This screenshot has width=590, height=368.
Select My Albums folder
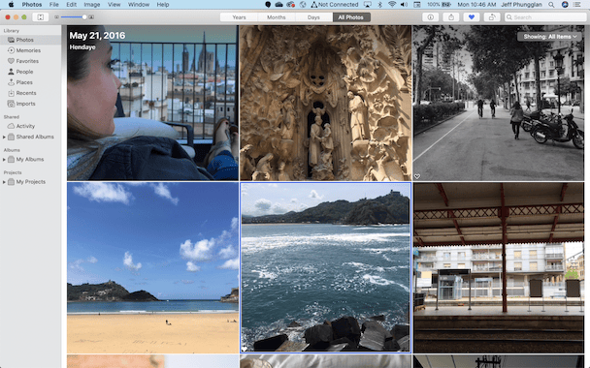point(30,159)
